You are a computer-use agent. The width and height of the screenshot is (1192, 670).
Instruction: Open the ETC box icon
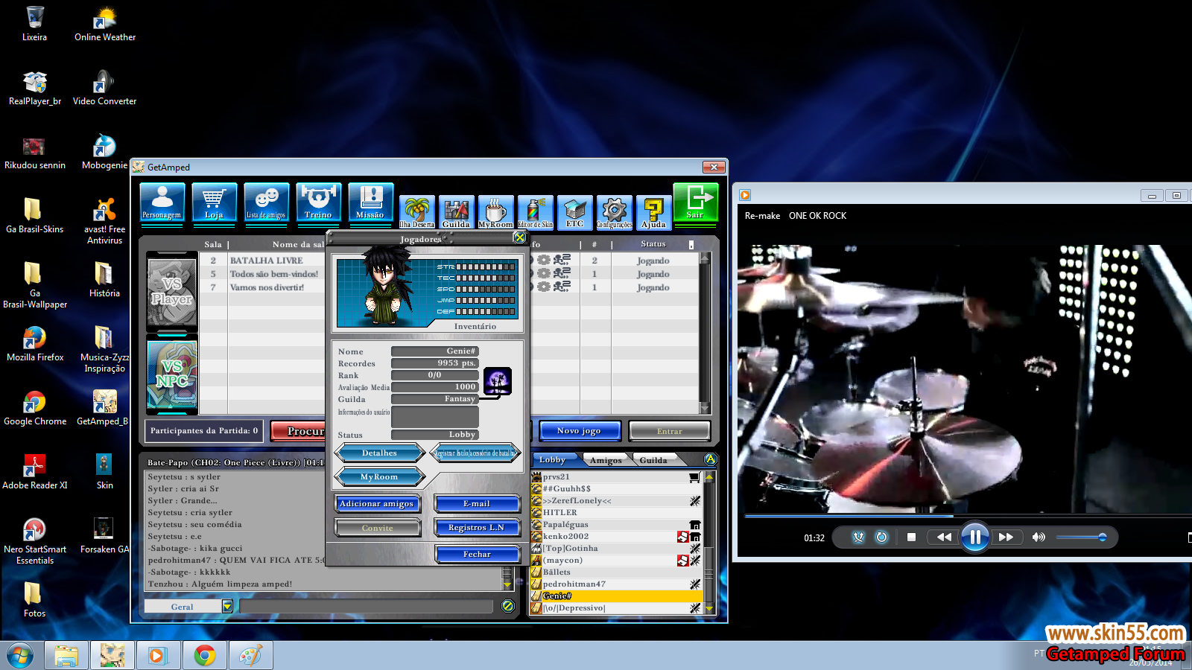click(574, 212)
